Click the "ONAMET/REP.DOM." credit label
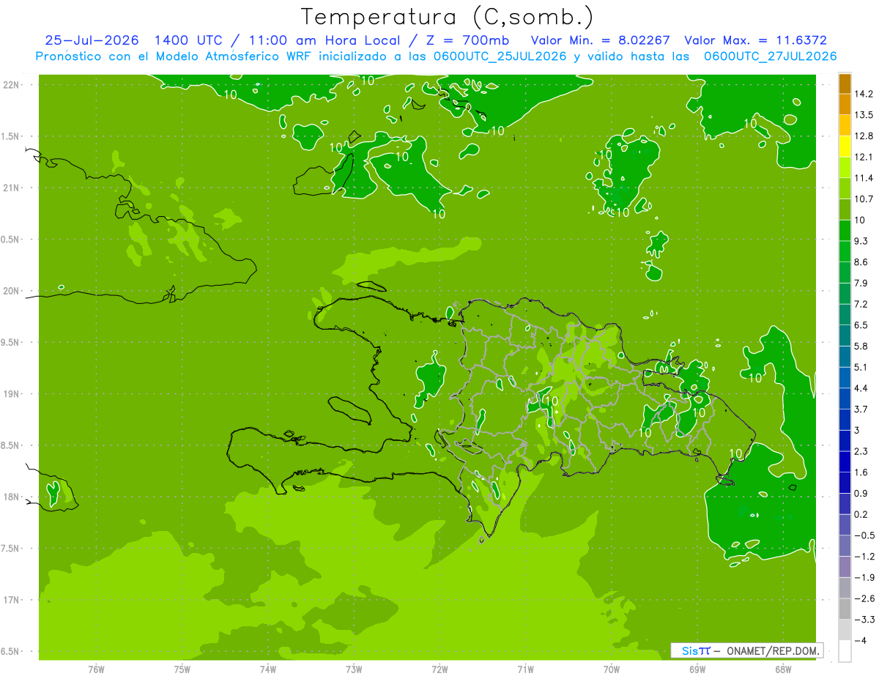 772,650
